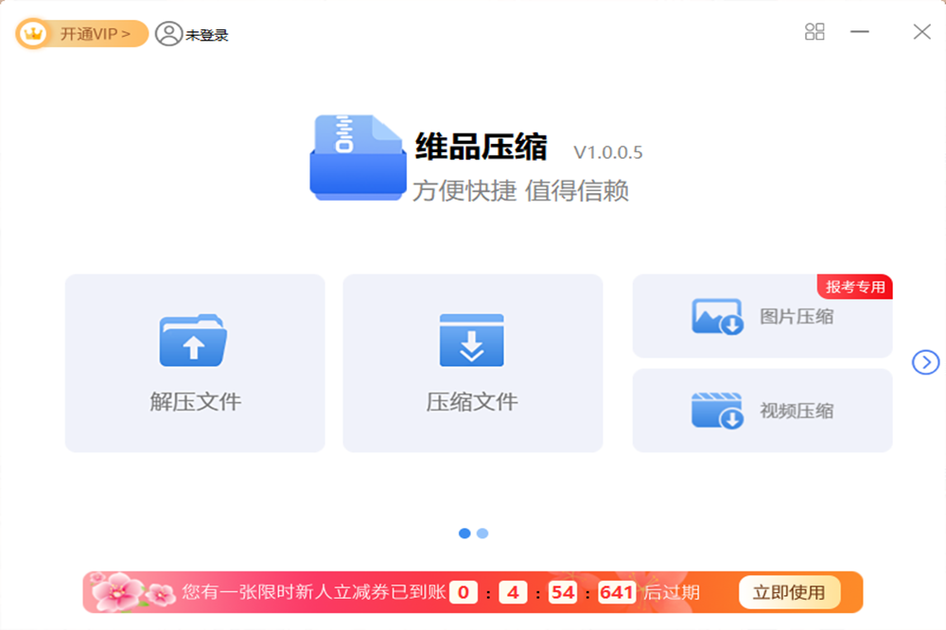Click the user avatar icon
946x630 pixels.
pyautogui.click(x=168, y=34)
